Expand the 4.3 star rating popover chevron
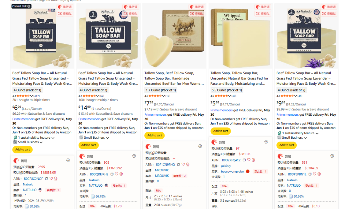 tap(31, 96)
